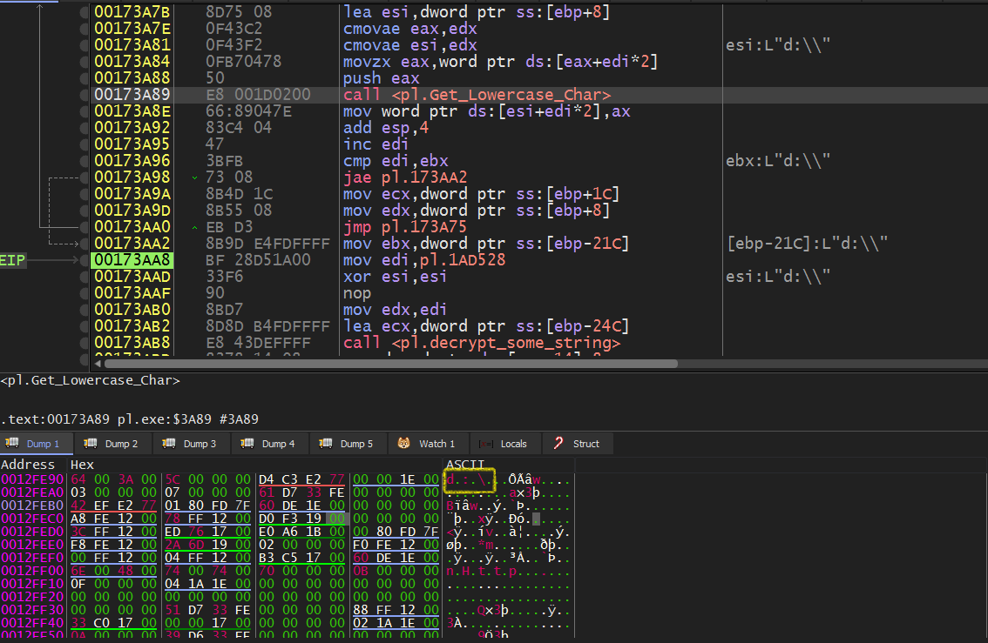Click the ASCII text n.H.t.t.p in dump

pos(482,571)
